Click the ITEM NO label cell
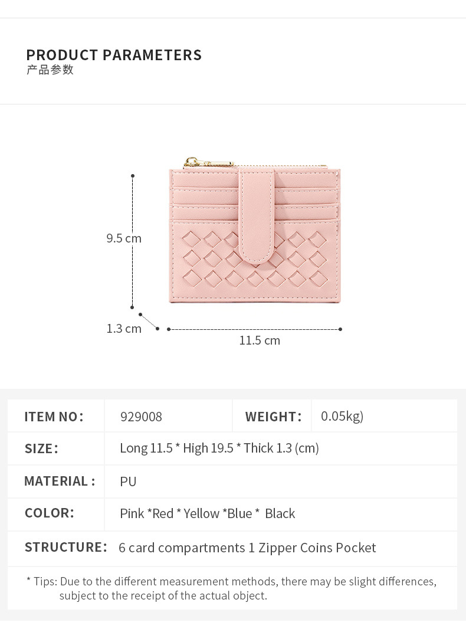466x642 pixels. 54,417
